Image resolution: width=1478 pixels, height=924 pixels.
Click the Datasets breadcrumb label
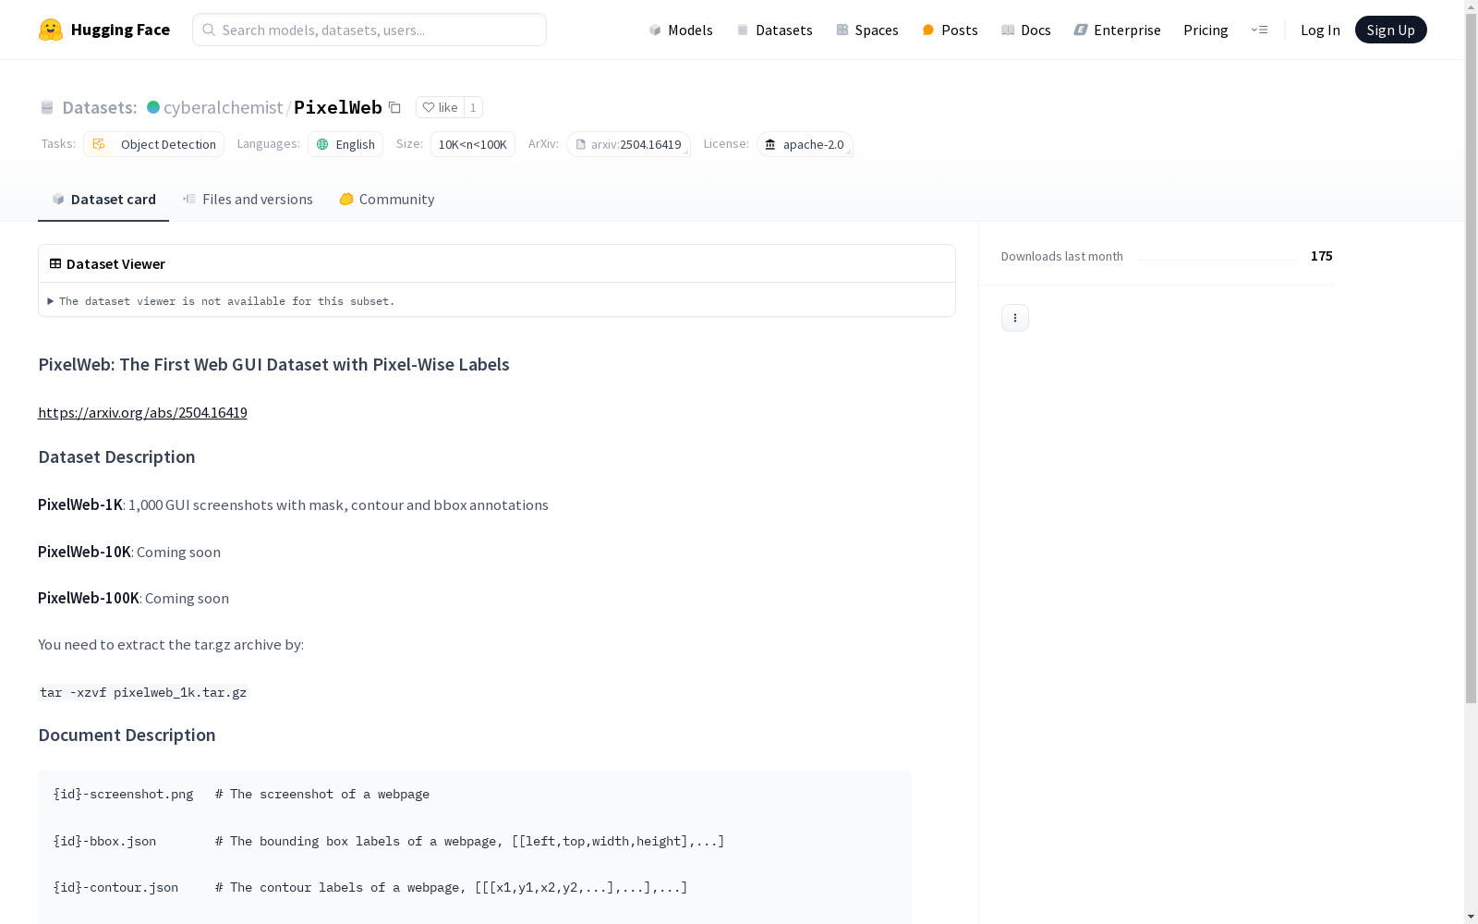(x=99, y=107)
